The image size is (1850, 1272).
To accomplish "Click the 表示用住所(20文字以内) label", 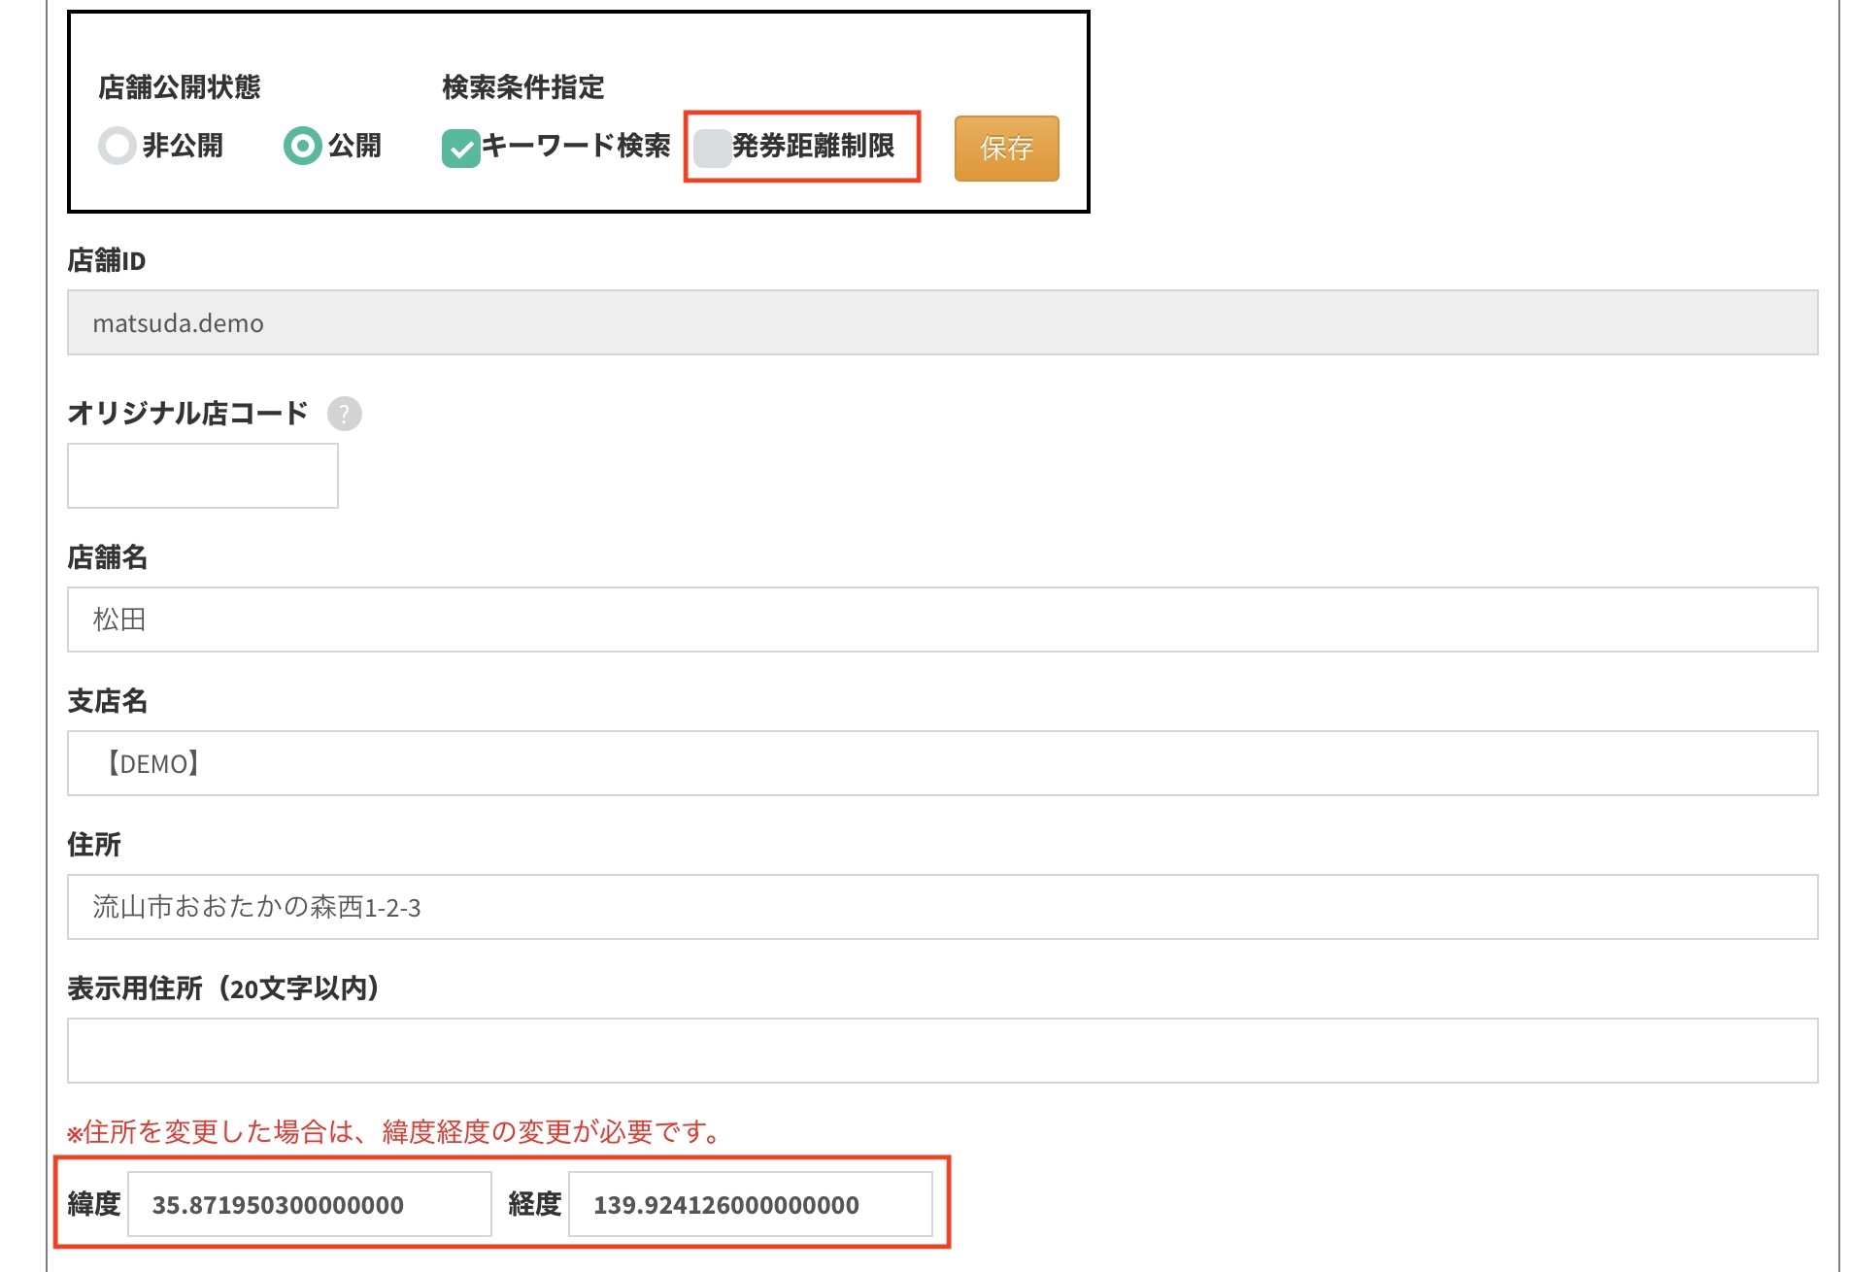I will coord(223,988).
